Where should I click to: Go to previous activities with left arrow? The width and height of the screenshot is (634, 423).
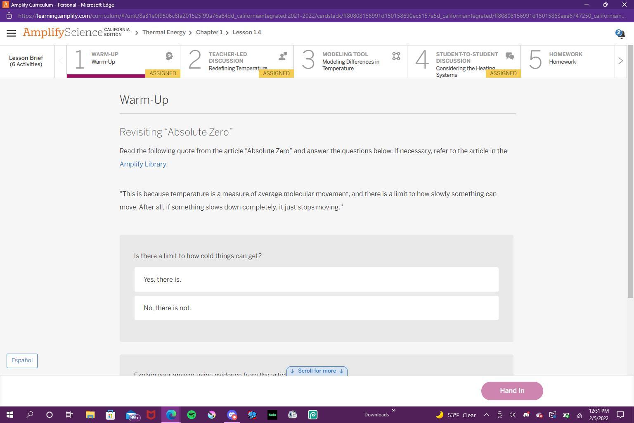[61, 61]
